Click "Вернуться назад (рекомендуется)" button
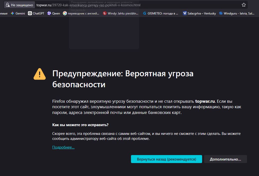 166,159
